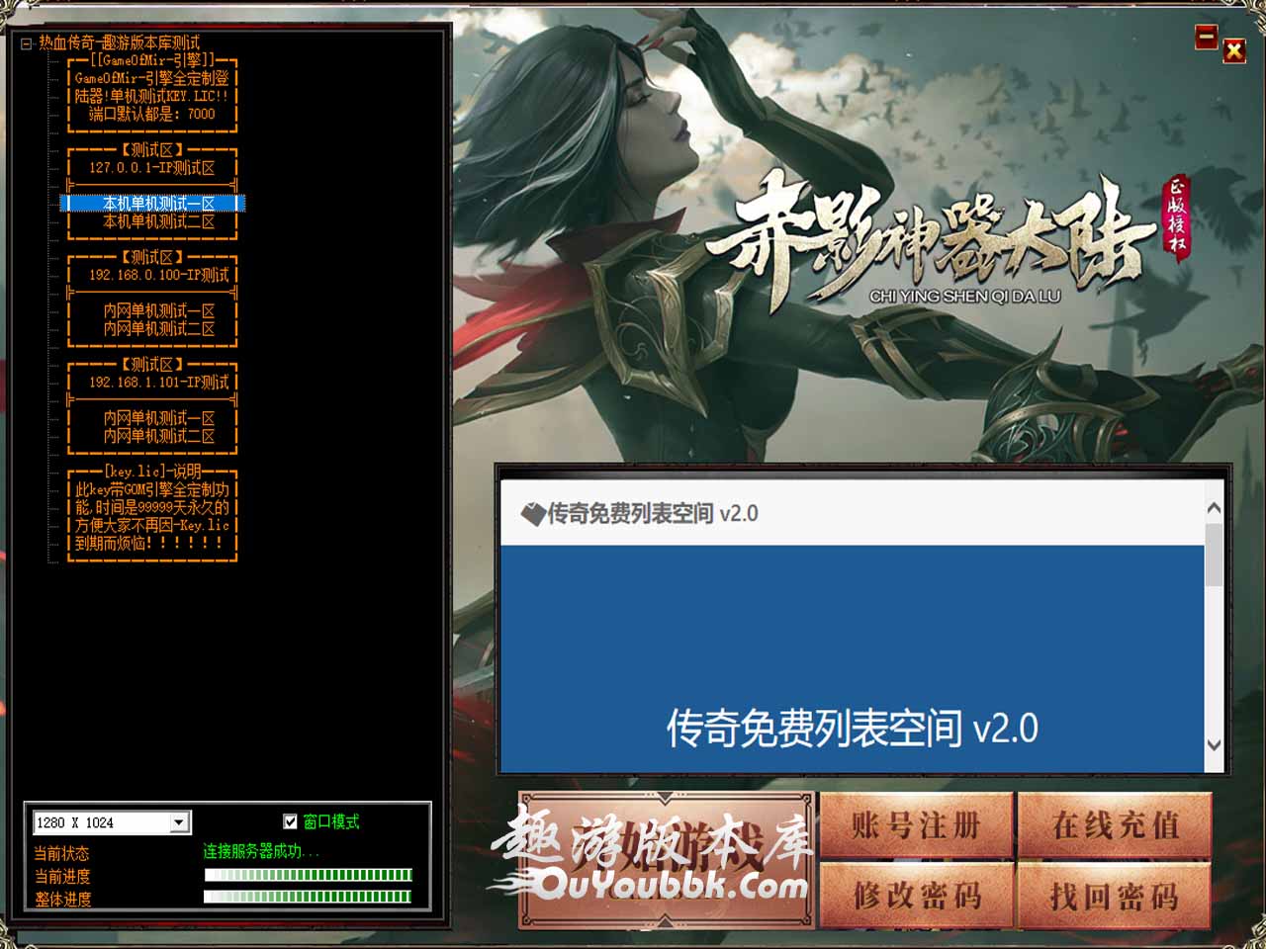The image size is (1266, 949).
Task: Click the 连接服务器成功 status text
Action: [261, 851]
